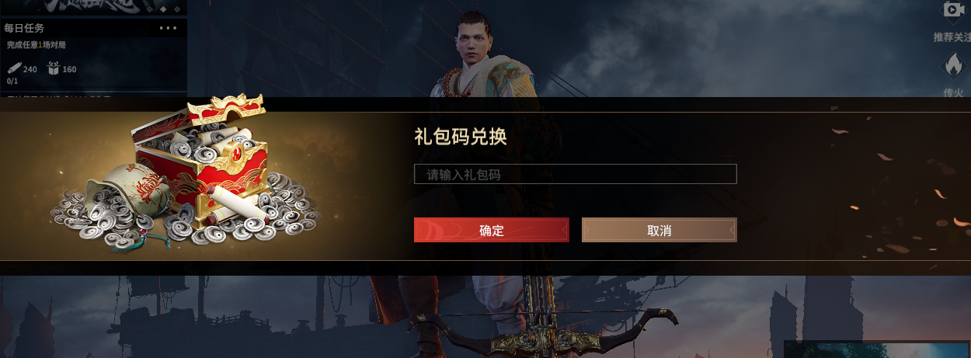The width and height of the screenshot is (971, 358).
Task: Select the highlighted middle diamond banner indicator
Action: point(163,8)
